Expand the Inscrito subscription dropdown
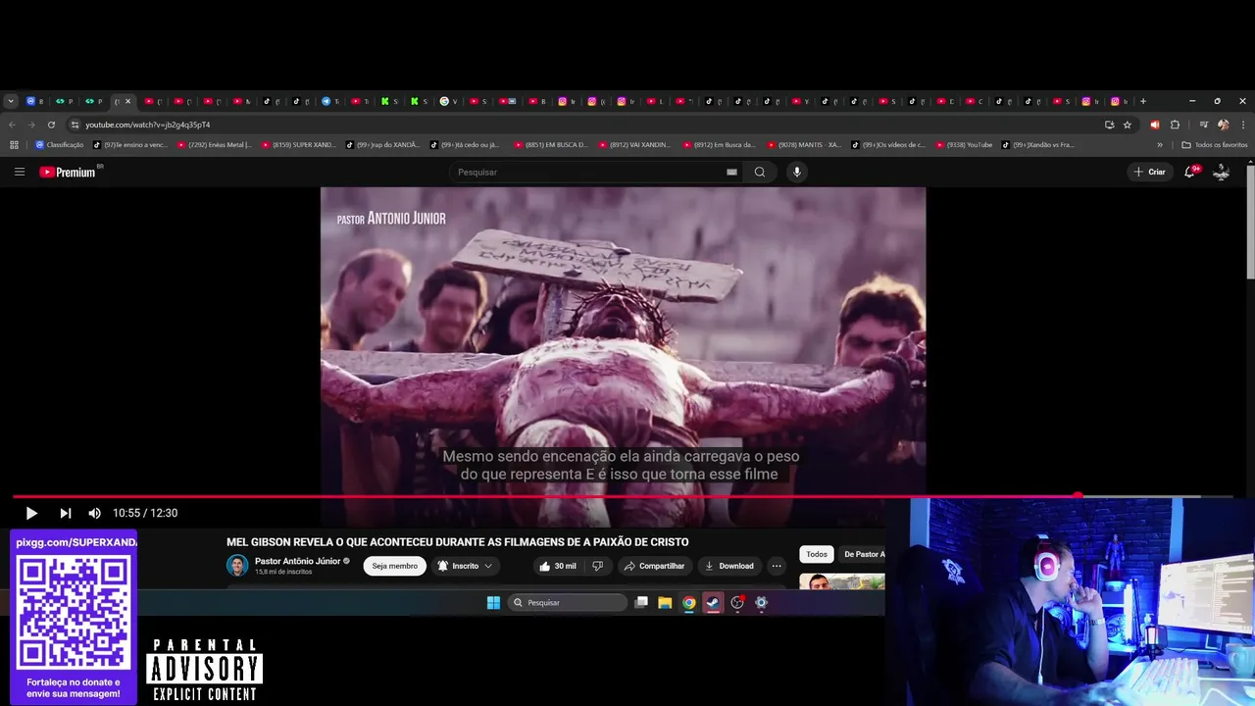Image resolution: width=1255 pixels, height=706 pixels. tap(465, 566)
